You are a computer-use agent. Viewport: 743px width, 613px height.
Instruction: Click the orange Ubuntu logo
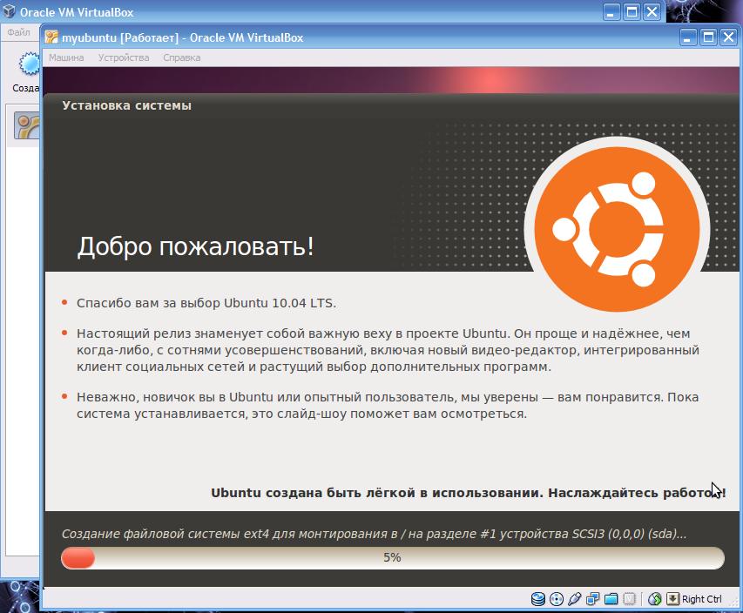click(617, 229)
